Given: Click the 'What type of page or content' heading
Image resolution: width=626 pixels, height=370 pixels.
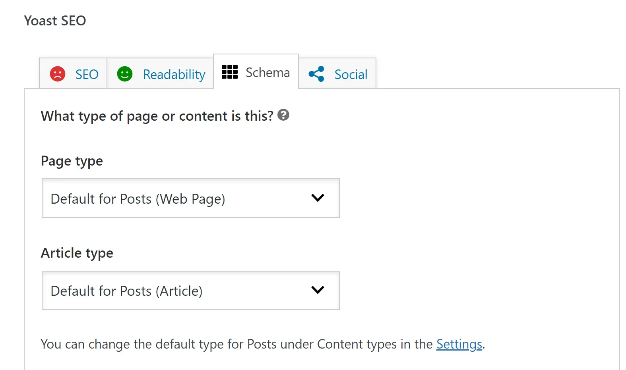Looking at the screenshot, I should coord(157,116).
